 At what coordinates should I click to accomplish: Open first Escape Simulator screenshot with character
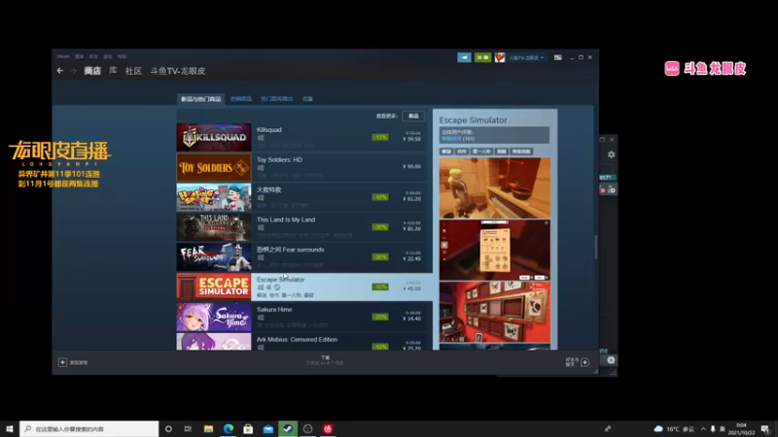(x=495, y=188)
